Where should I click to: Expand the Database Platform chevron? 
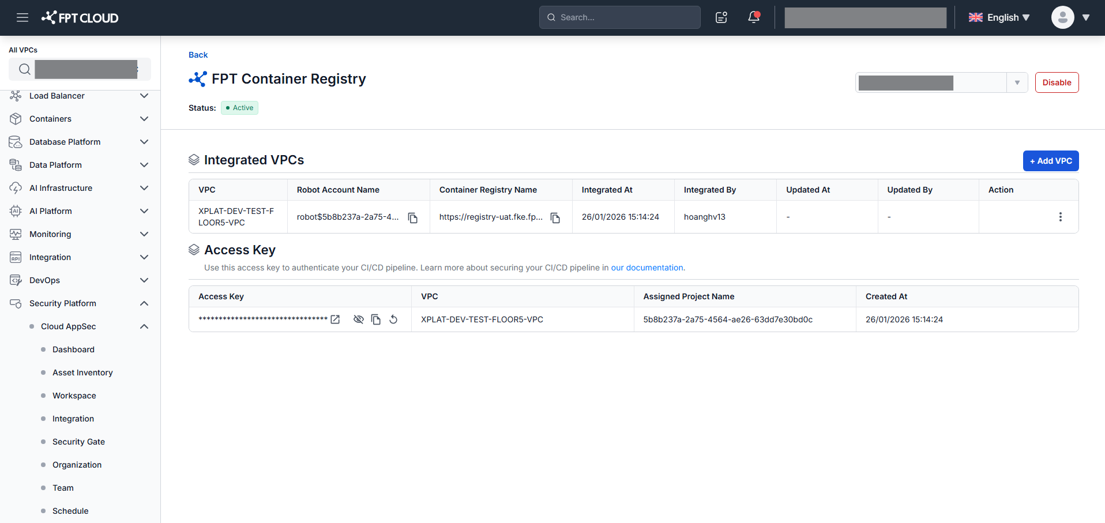point(144,142)
